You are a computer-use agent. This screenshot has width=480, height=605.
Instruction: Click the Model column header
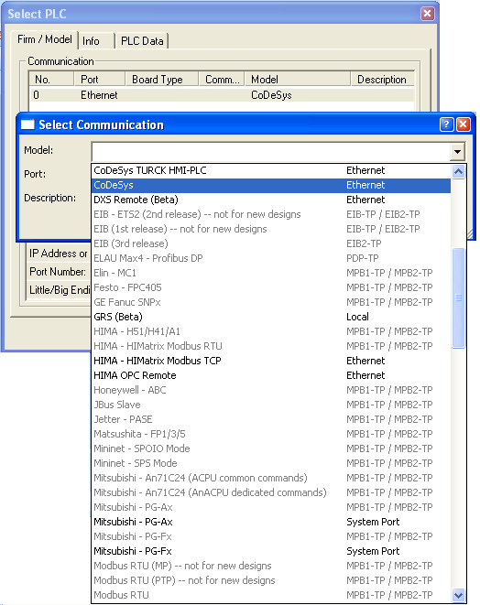298,79
